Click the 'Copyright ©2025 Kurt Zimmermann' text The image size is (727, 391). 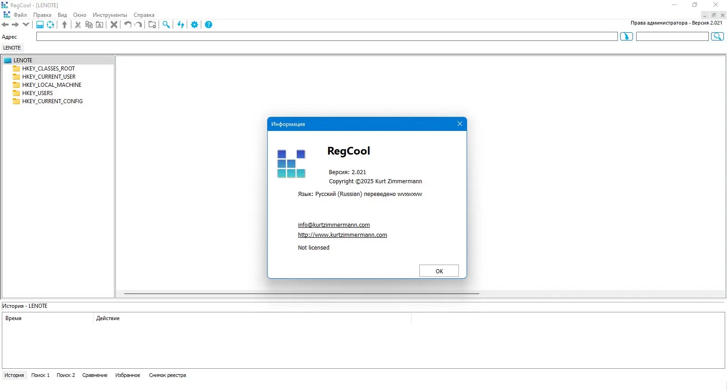(x=375, y=181)
